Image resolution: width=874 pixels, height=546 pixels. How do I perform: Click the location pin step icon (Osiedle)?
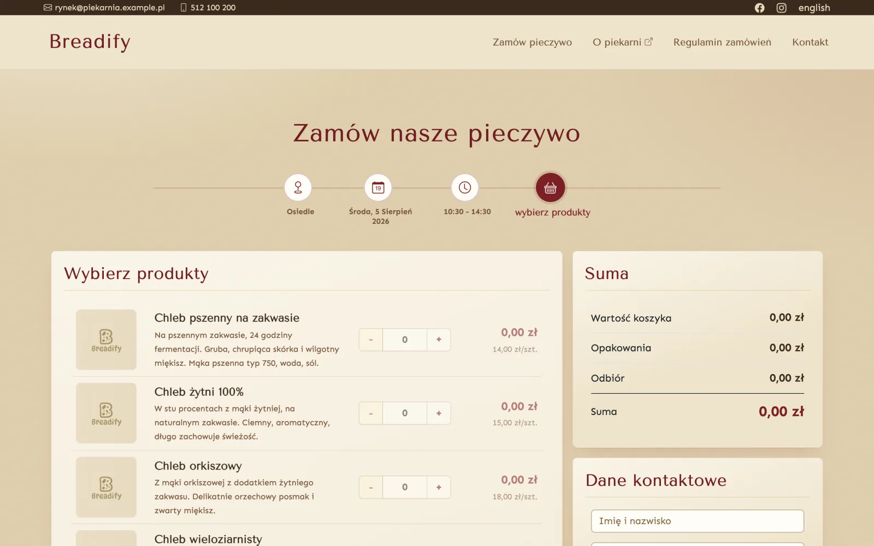298,187
